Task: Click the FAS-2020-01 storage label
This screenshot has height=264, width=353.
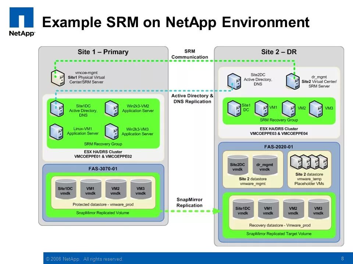Action: tap(279, 147)
